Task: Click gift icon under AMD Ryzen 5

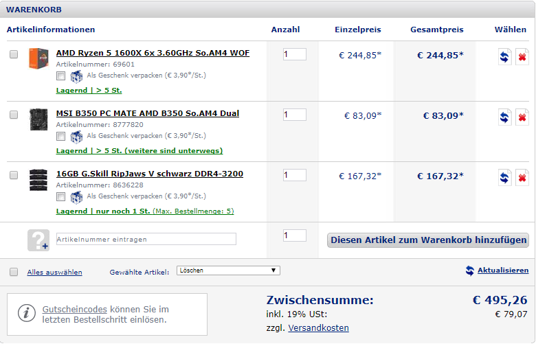Action: click(x=76, y=76)
